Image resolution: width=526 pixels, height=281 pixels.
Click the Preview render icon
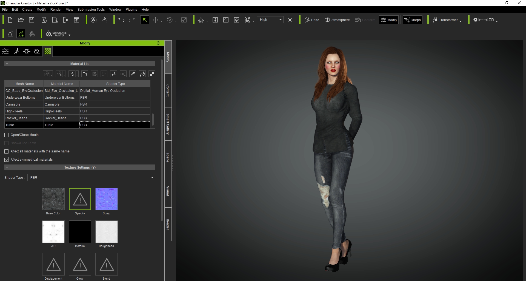pyautogui.click(x=76, y=20)
